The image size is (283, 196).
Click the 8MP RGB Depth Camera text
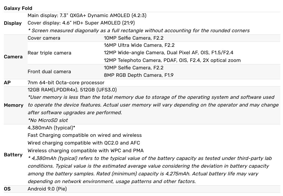pos(138,75)
